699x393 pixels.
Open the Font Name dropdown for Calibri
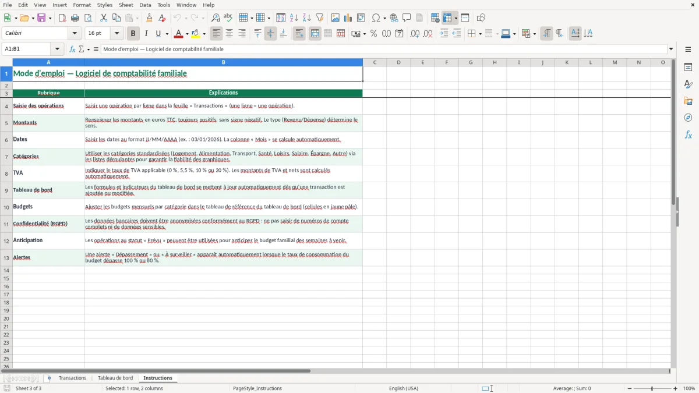click(x=75, y=34)
